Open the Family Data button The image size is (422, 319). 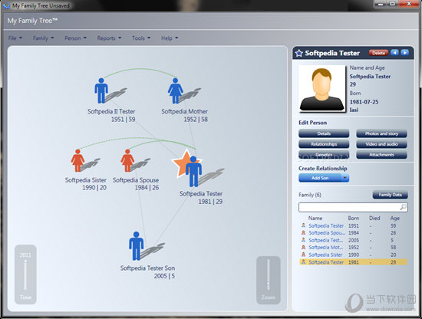click(390, 195)
